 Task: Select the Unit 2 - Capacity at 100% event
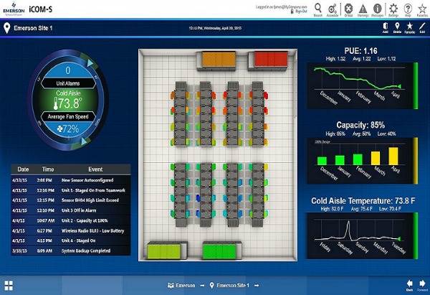(71, 220)
